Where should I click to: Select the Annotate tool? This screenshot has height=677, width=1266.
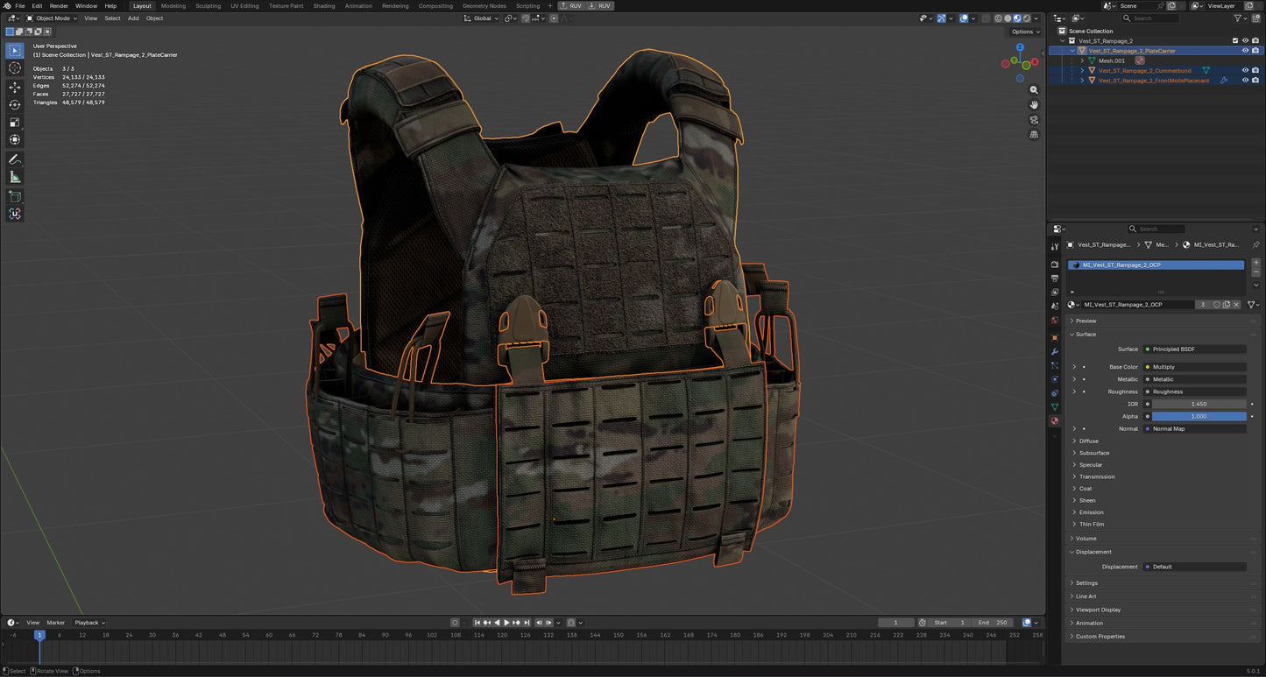click(x=15, y=159)
